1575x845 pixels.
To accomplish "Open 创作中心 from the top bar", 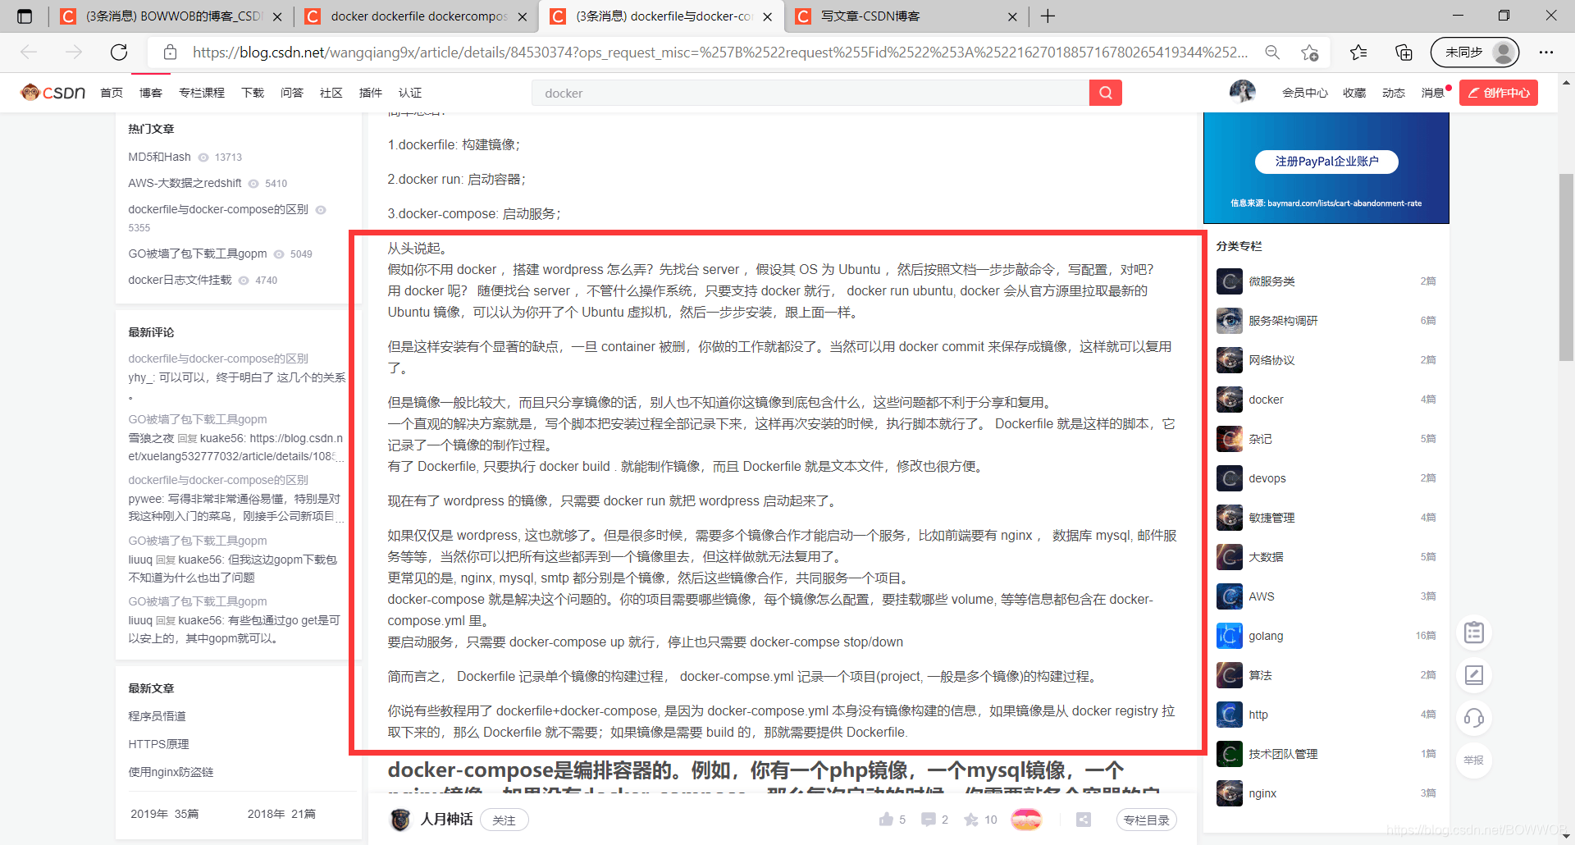I will (x=1498, y=92).
